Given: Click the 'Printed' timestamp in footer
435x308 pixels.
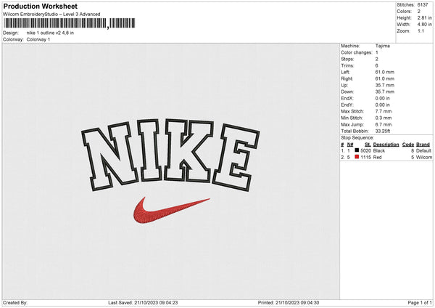Looking at the screenshot, I should (289, 303).
